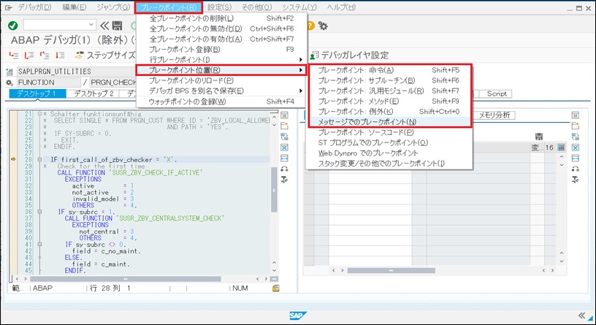Click headset services icon in far-right column

pyautogui.click(x=575, y=169)
